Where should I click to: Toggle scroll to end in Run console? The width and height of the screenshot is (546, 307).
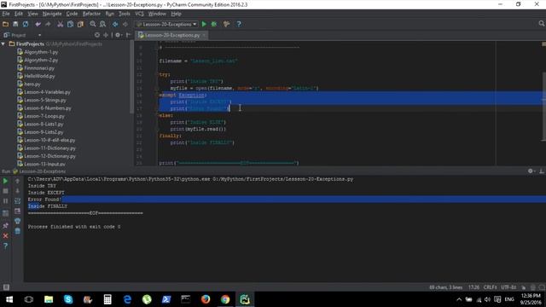coord(17,211)
